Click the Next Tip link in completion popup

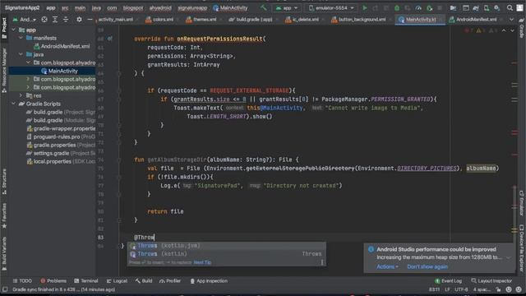click(202, 262)
